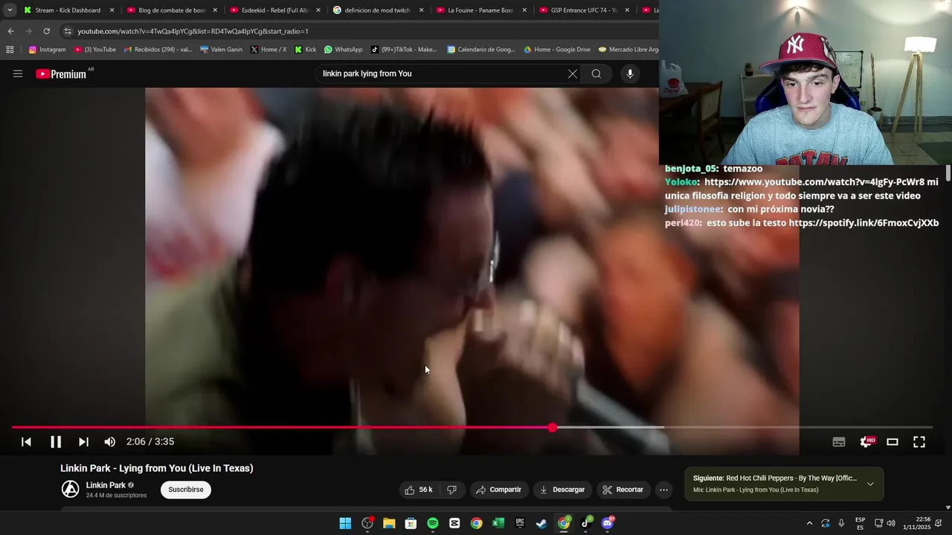Image resolution: width=952 pixels, height=535 pixels.
Task: Expand the Siguiente mix queue panel
Action: [870, 484]
